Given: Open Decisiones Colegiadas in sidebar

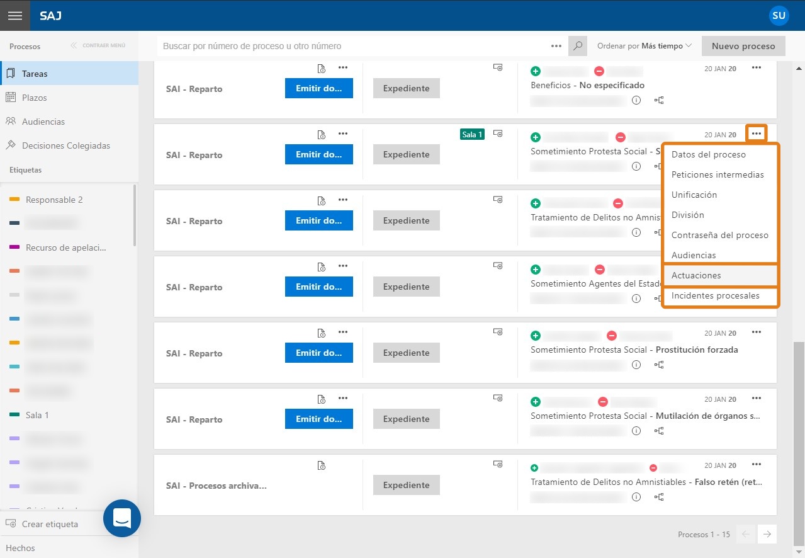Looking at the screenshot, I should 69,145.
